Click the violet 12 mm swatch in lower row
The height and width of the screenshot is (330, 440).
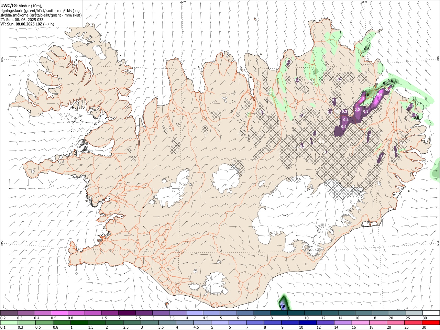point(325,323)
